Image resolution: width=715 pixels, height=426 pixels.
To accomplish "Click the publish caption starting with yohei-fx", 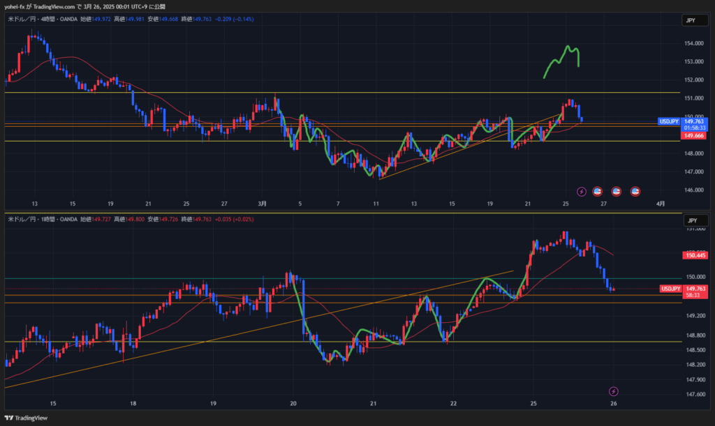I will pyautogui.click(x=84, y=7).
